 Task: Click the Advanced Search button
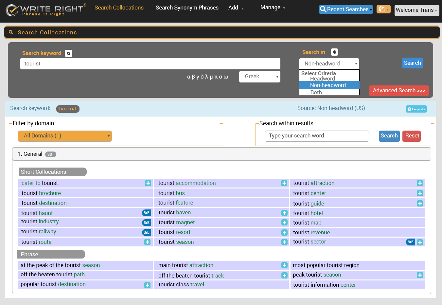pyautogui.click(x=398, y=91)
